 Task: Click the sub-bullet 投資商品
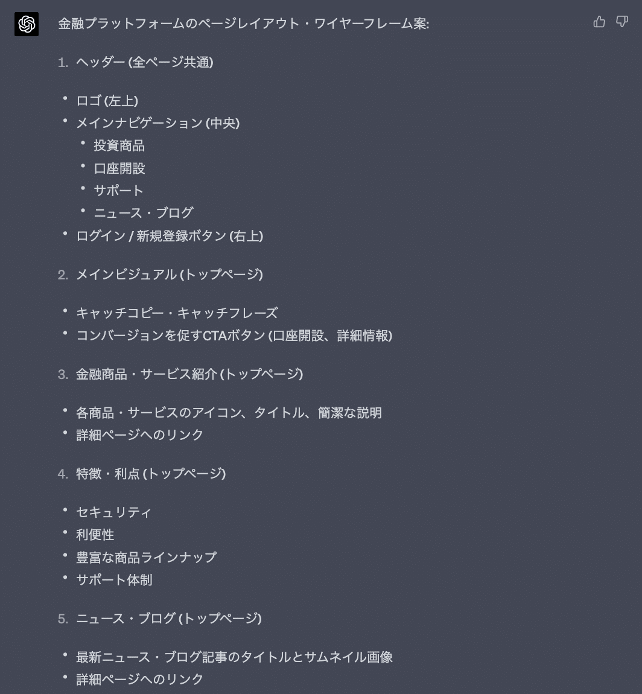pyautogui.click(x=119, y=145)
